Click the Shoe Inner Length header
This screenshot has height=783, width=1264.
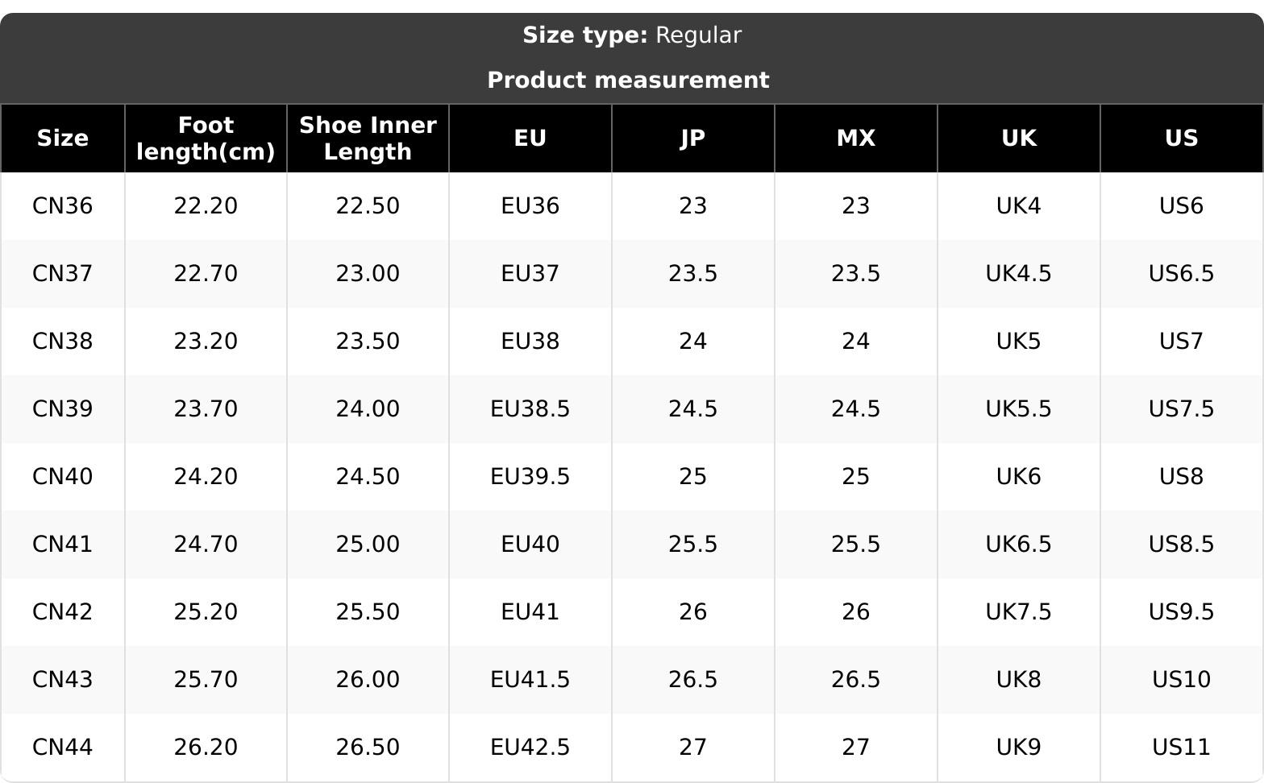pyautogui.click(x=368, y=138)
